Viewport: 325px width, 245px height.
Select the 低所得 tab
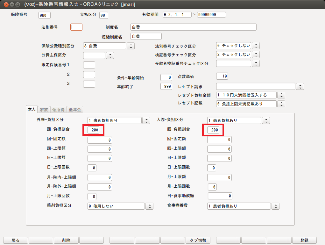[58, 109]
